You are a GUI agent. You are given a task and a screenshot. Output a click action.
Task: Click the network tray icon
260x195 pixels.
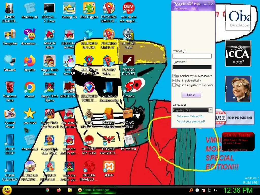(209, 190)
